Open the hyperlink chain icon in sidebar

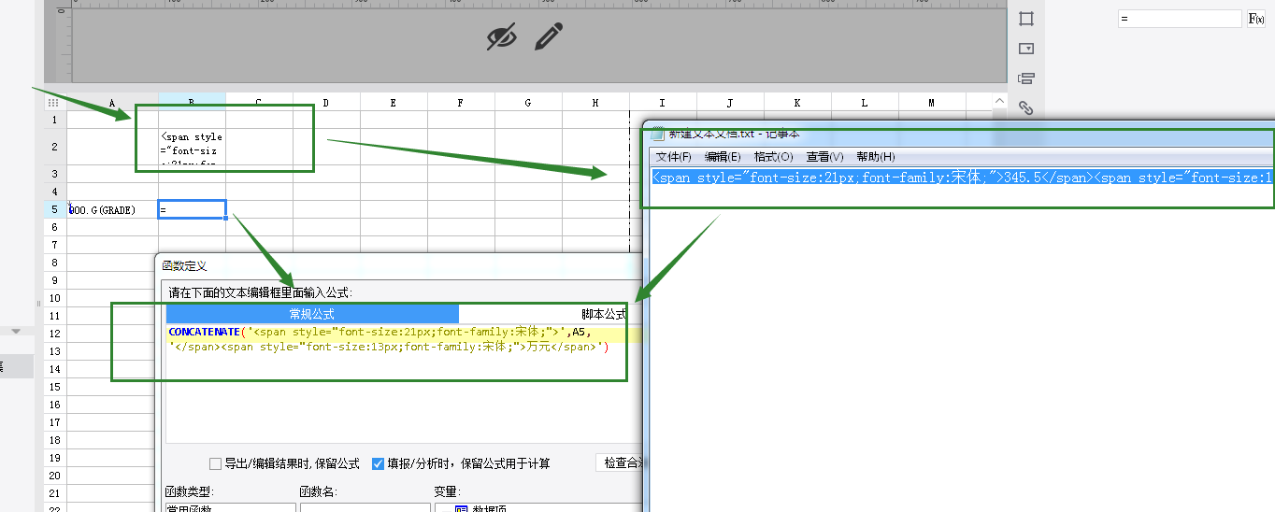1026,107
